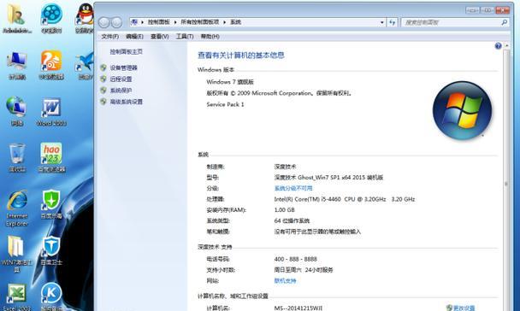Expand the arrow before 控制面板 breadcrumb

click(142, 22)
